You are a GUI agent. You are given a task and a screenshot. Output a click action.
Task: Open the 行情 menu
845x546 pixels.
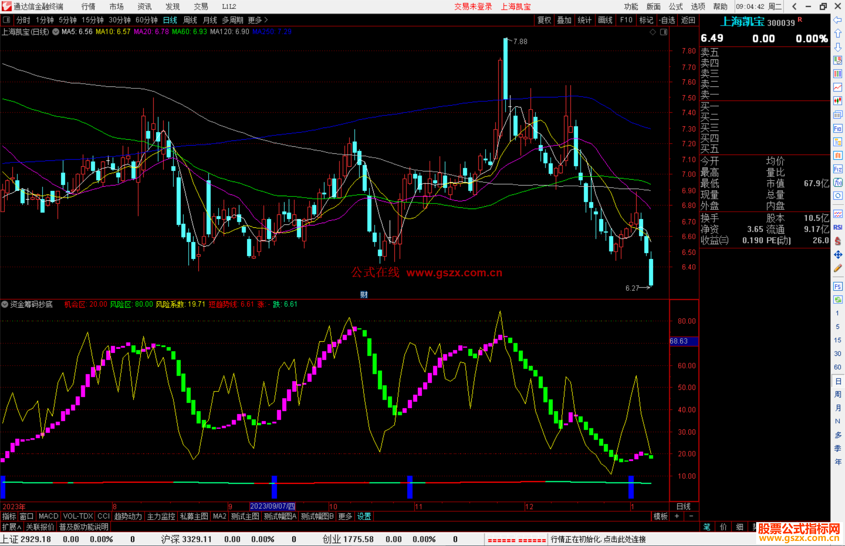(x=88, y=7)
